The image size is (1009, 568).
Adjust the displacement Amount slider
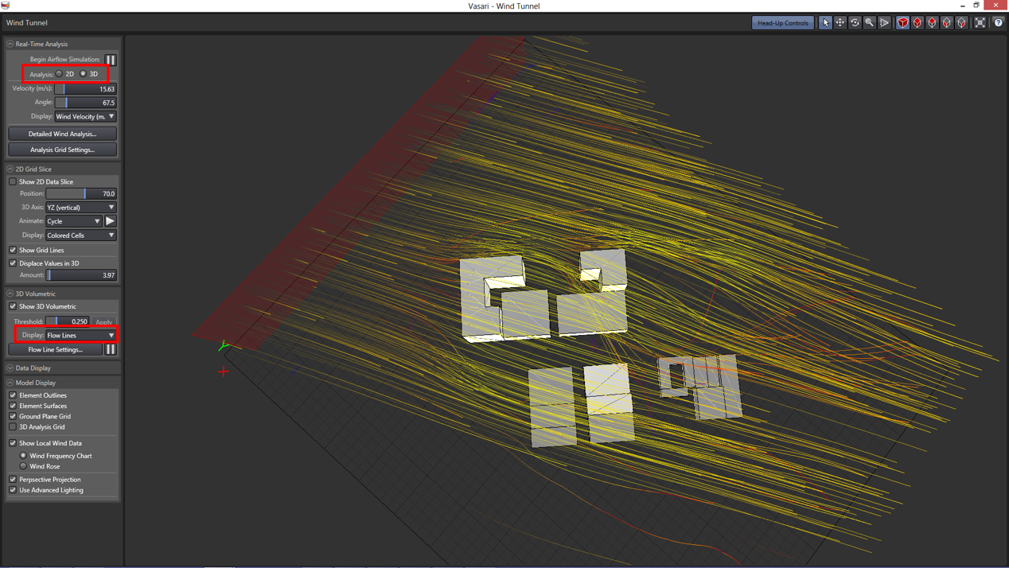tap(80, 275)
